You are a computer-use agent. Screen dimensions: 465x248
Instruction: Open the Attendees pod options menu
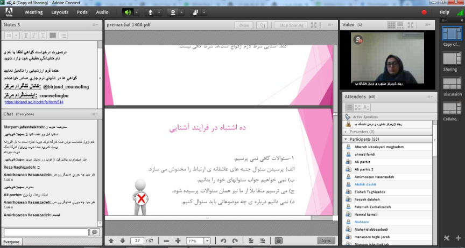click(429, 97)
